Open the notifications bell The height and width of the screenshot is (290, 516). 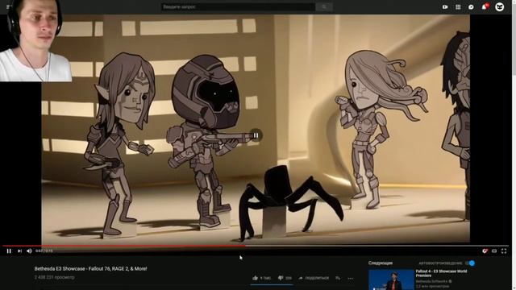485,6
